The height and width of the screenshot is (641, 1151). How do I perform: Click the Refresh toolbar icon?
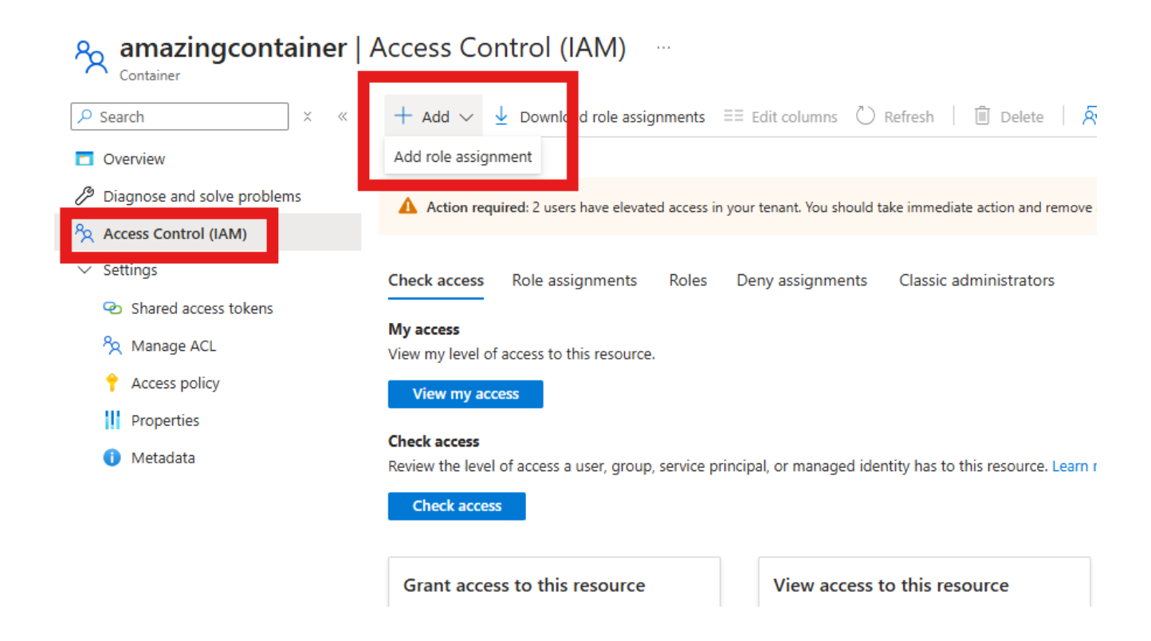point(865,116)
